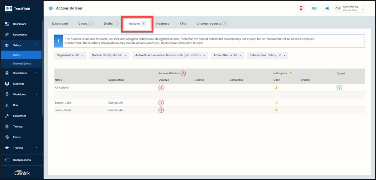Viewport: 376px width, 180px height.
Task: Switch to the Change requests tab
Action: 211,24
